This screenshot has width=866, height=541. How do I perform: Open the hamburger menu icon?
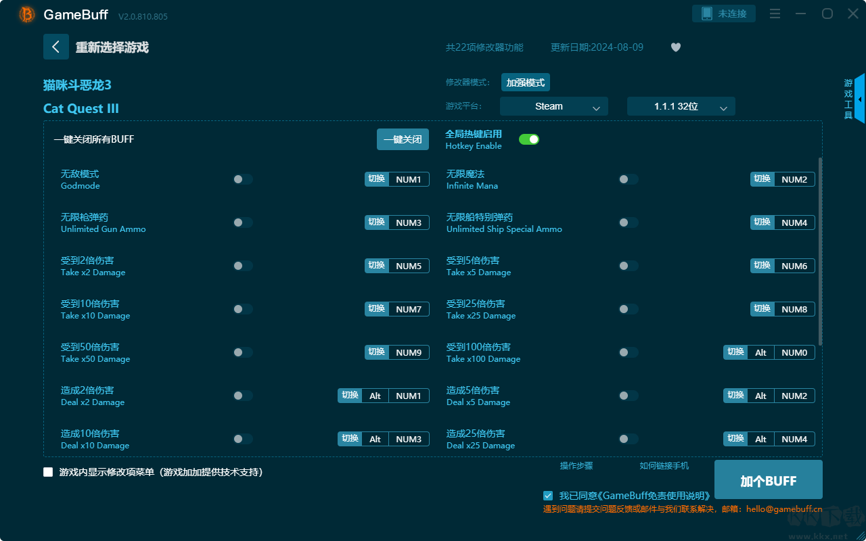click(775, 14)
